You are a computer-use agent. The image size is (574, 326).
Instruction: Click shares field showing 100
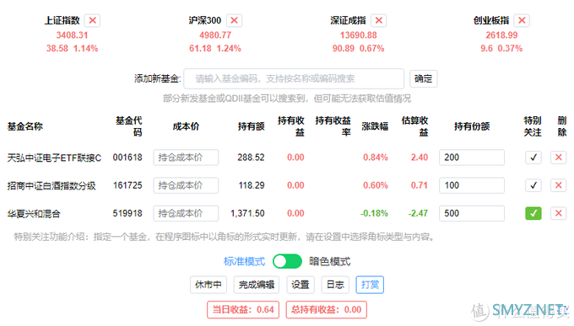pos(472,185)
